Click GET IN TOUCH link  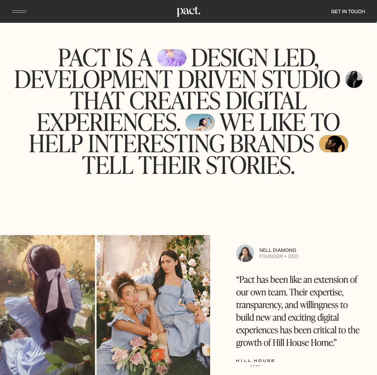point(348,11)
